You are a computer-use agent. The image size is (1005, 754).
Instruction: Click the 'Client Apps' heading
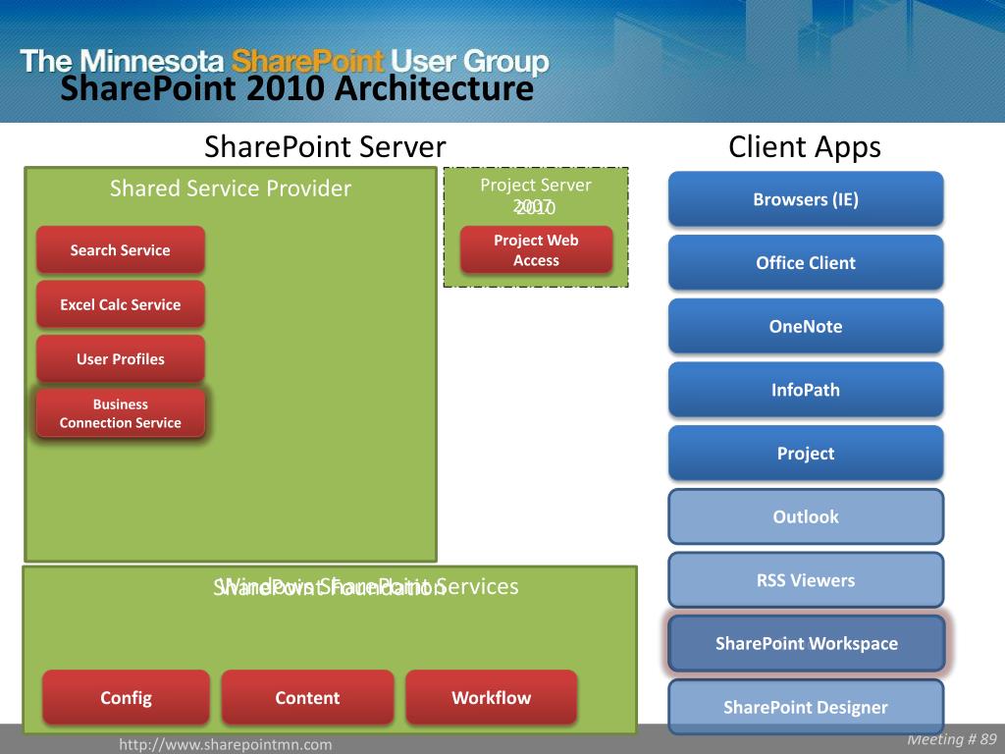805,147
